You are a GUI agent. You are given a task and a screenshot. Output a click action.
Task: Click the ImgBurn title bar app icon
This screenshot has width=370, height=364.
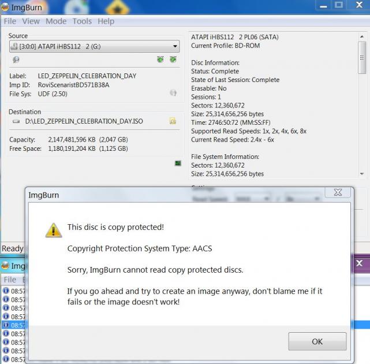[x=5, y=8]
